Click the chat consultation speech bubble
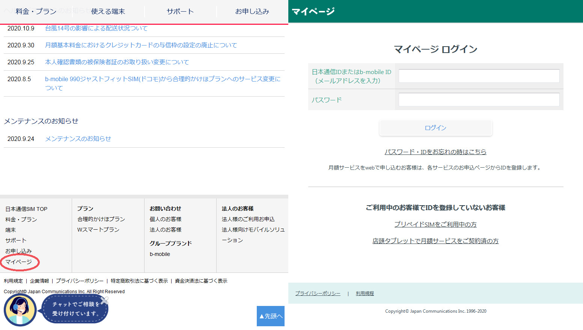The height and width of the screenshot is (330, 583). pos(74,309)
